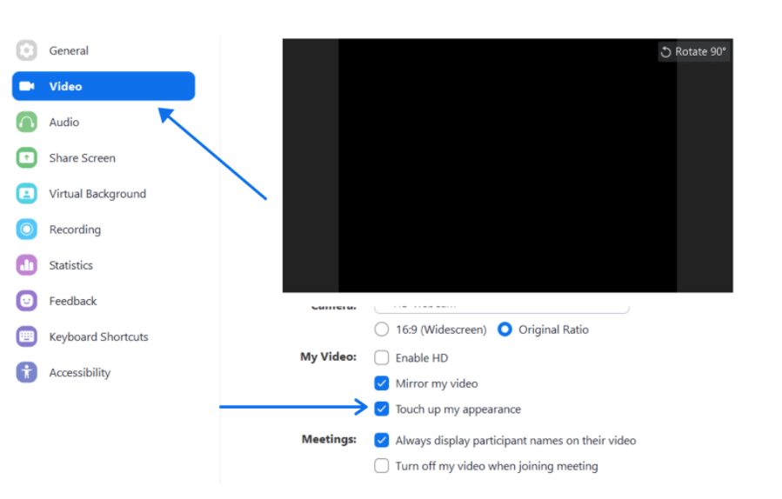Switch to Share Screen tab label
This screenshot has width=782, height=499.
[x=83, y=158]
